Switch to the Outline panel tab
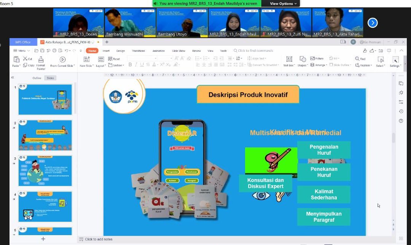Image resolution: width=411 pixels, height=245 pixels. [x=37, y=78]
